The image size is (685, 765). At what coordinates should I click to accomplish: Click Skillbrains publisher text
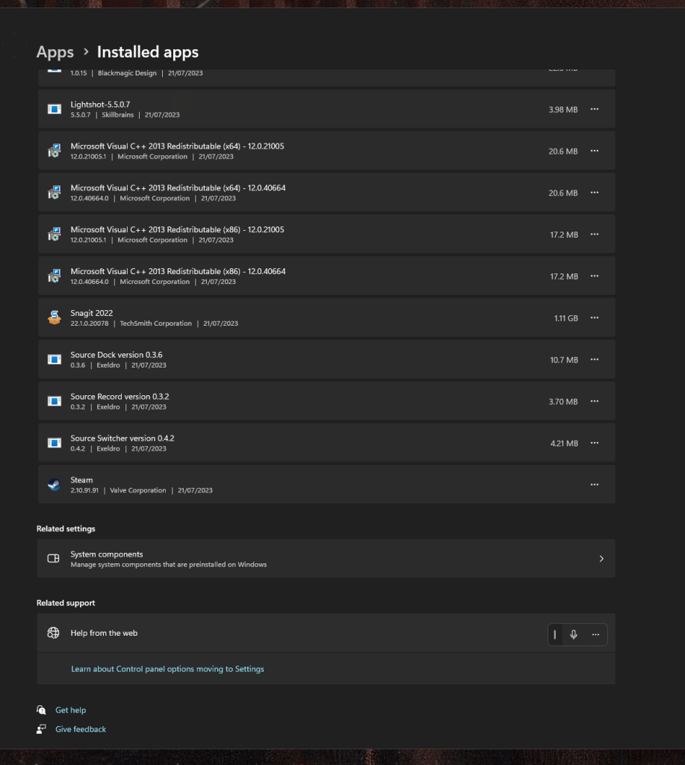[x=117, y=114]
